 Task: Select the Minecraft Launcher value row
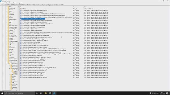[x=64, y=24]
